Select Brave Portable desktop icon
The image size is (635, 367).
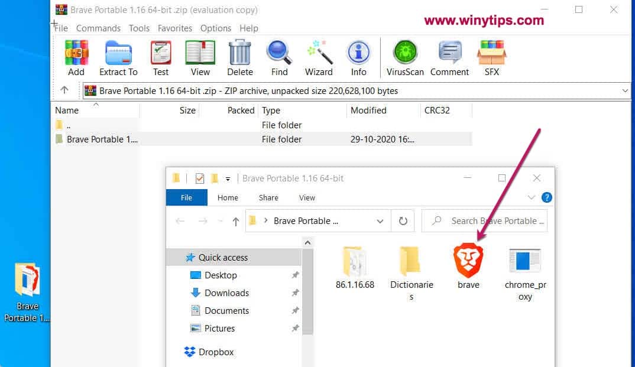coord(27,292)
